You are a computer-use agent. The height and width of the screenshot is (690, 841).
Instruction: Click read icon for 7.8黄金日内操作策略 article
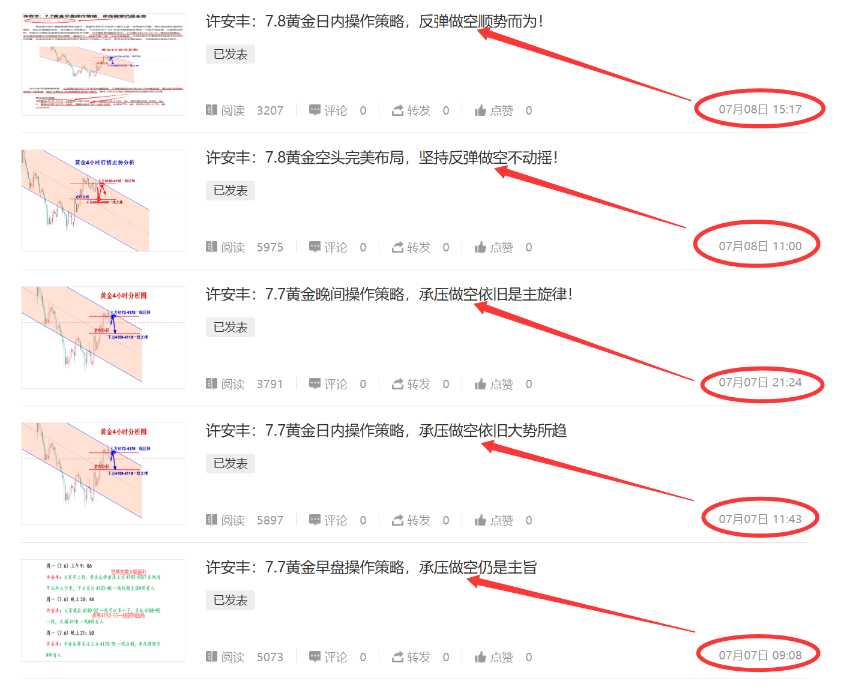[x=211, y=110]
